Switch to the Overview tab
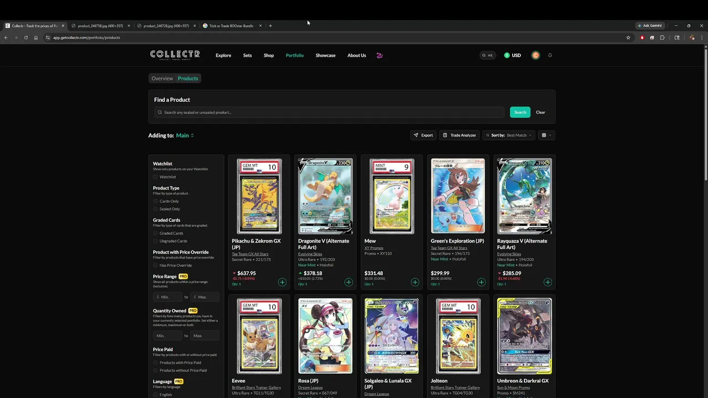 click(162, 78)
